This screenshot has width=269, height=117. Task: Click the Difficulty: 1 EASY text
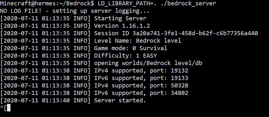pyautogui.click(x=126, y=56)
